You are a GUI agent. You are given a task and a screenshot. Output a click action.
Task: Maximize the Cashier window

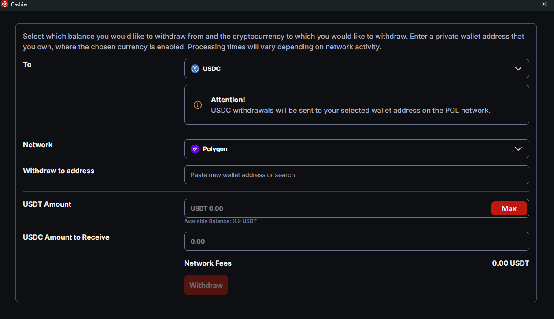click(524, 4)
